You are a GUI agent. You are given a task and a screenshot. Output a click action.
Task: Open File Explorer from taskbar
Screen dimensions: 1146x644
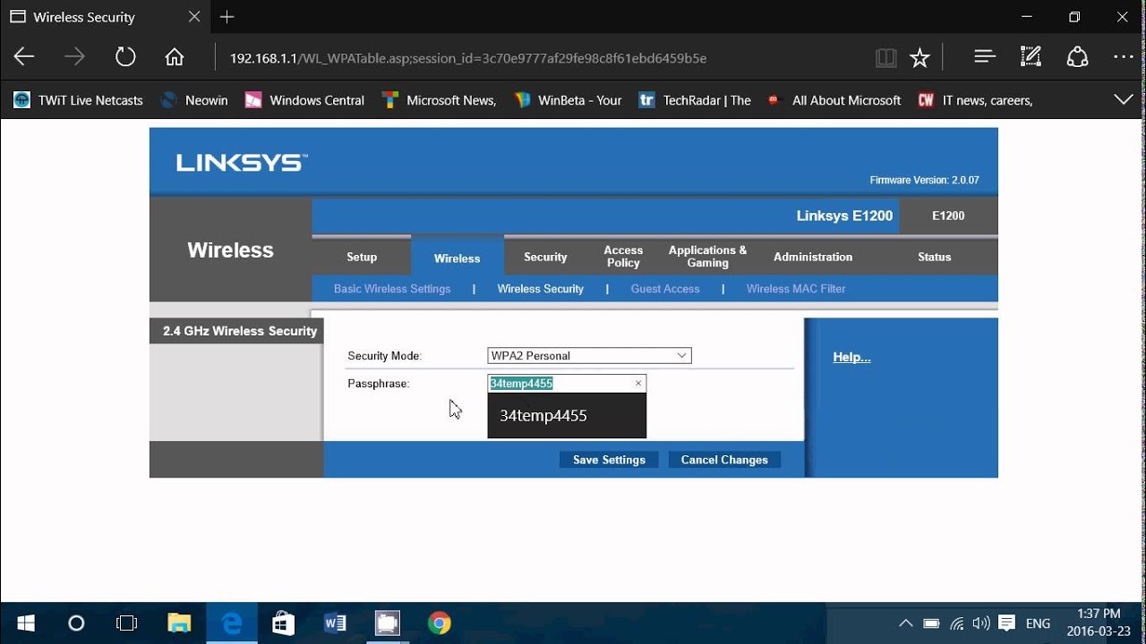[x=179, y=623]
